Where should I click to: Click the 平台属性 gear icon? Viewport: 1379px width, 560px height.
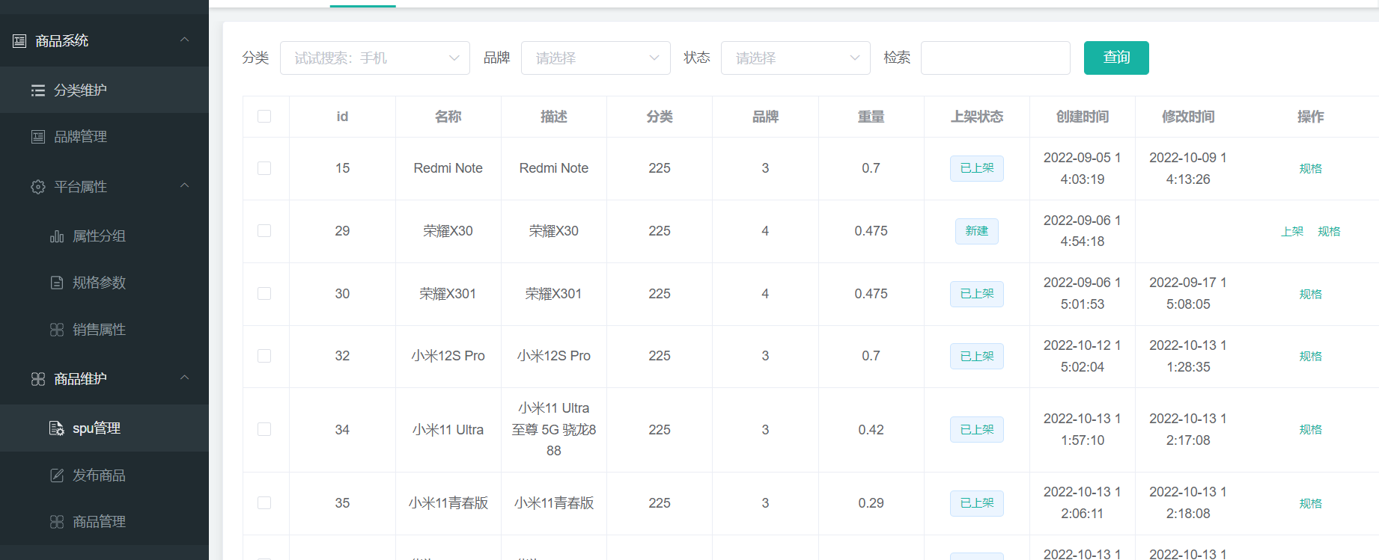click(x=38, y=187)
